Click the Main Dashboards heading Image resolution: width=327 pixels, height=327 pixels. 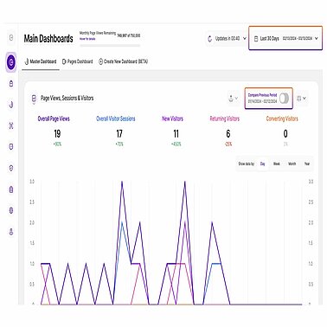click(x=48, y=38)
